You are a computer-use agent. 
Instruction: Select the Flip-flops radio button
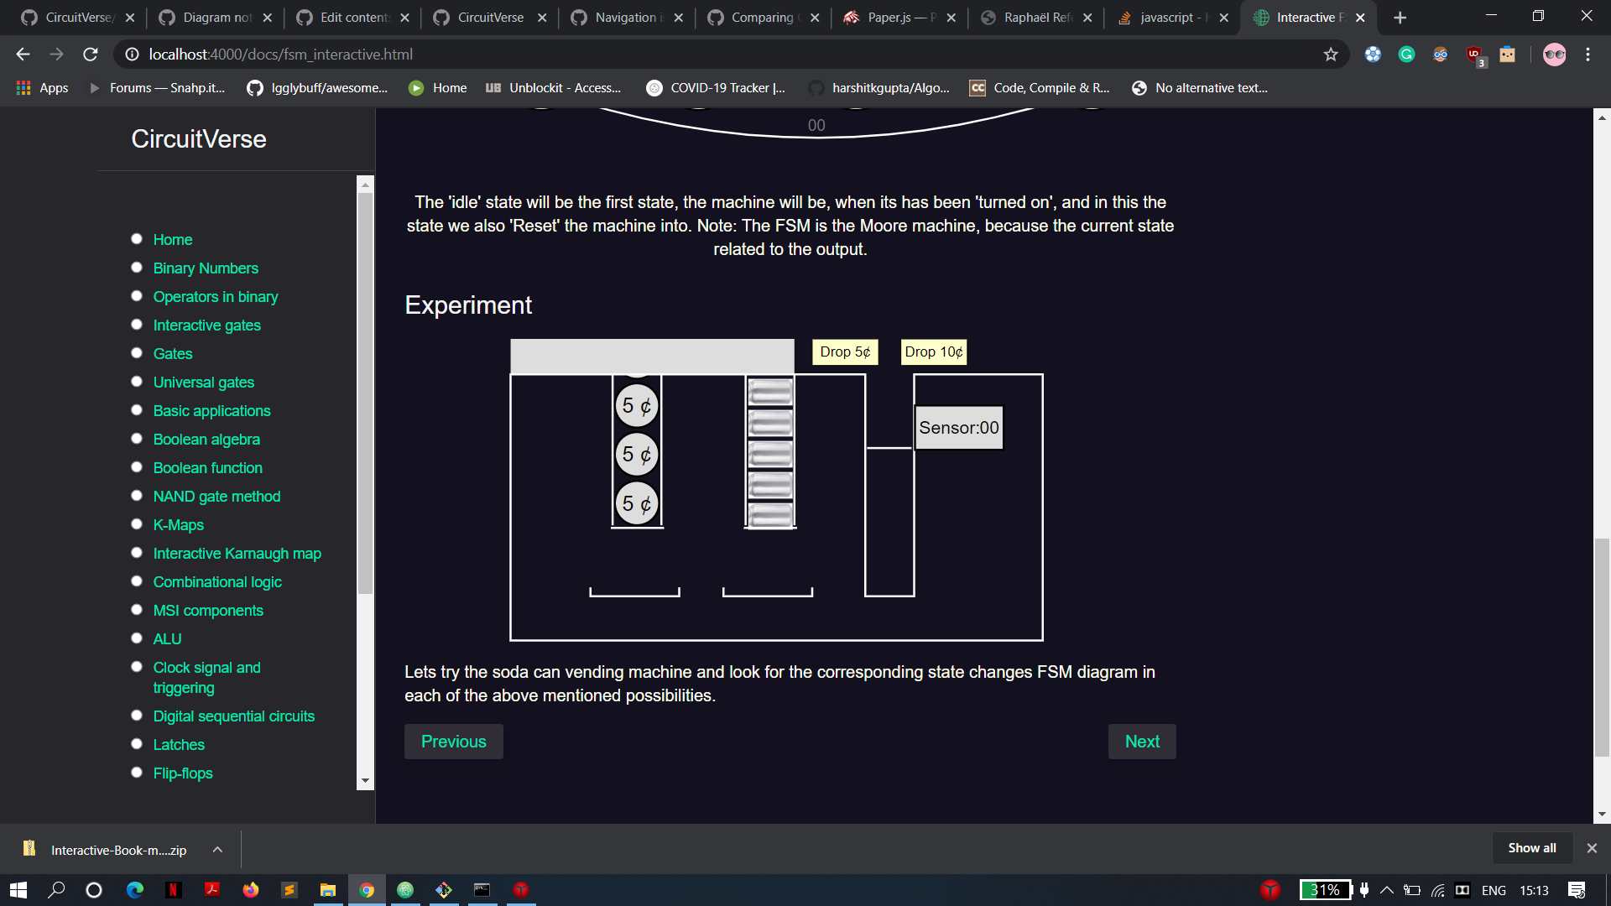pyautogui.click(x=136, y=772)
